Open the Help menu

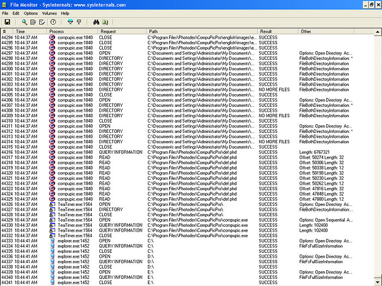point(65,14)
